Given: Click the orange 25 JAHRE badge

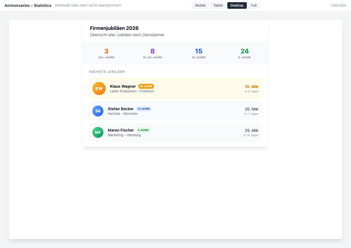Looking at the screenshot, I should 146,86.
